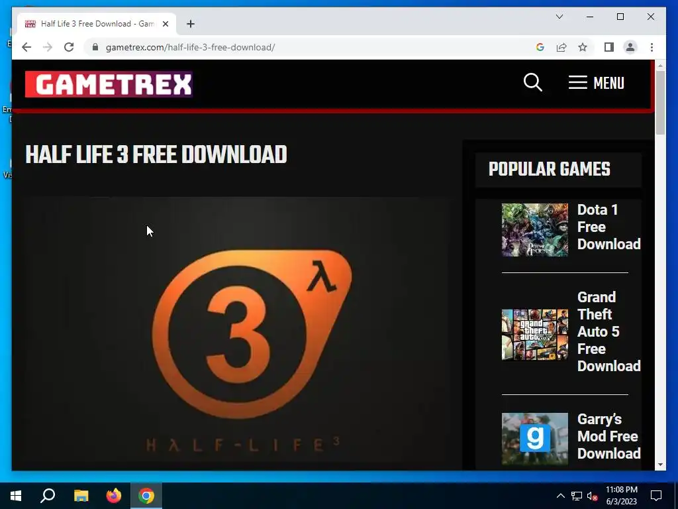Click the GAMETREX logo
This screenshot has height=509, width=678.
109,84
